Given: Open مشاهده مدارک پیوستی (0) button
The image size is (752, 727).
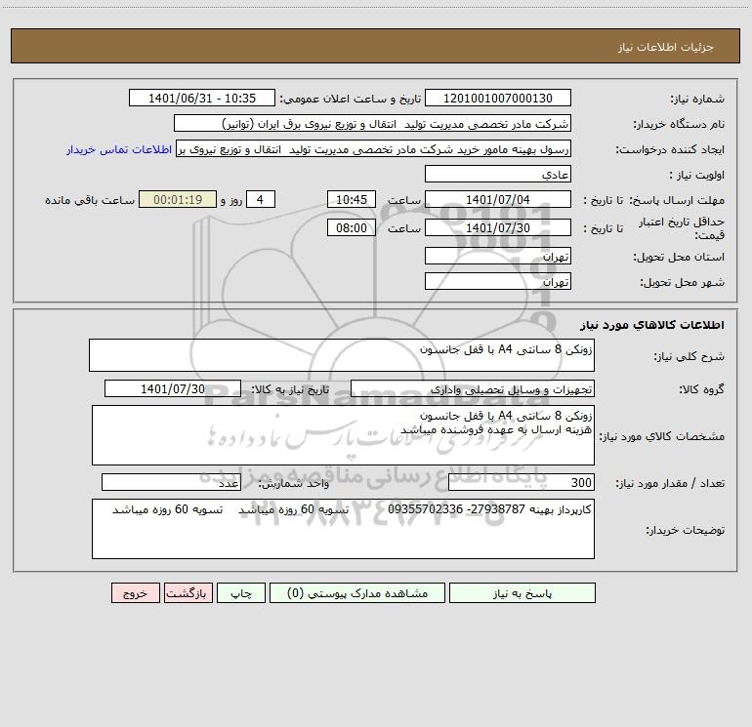Looking at the screenshot, I should [x=357, y=592].
